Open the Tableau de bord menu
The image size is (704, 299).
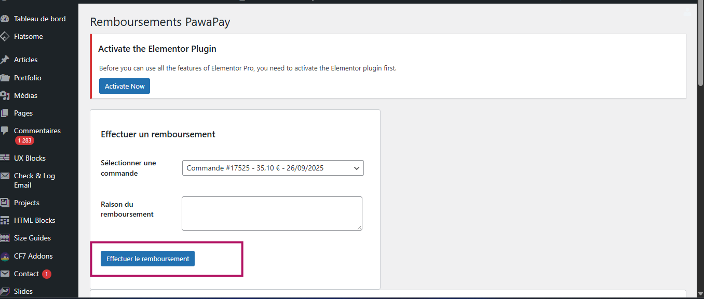point(39,19)
